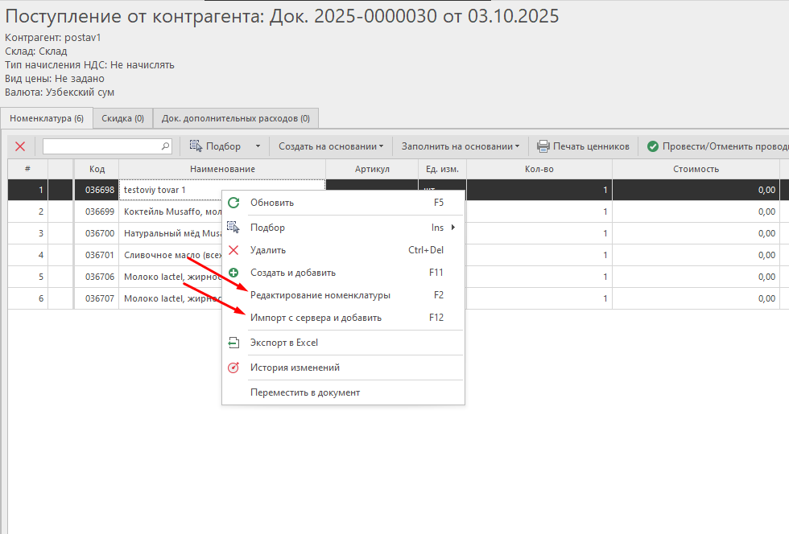The image size is (789, 534).
Task: Choose Редактирование номенклатуры from the context menu
Action: pos(320,295)
